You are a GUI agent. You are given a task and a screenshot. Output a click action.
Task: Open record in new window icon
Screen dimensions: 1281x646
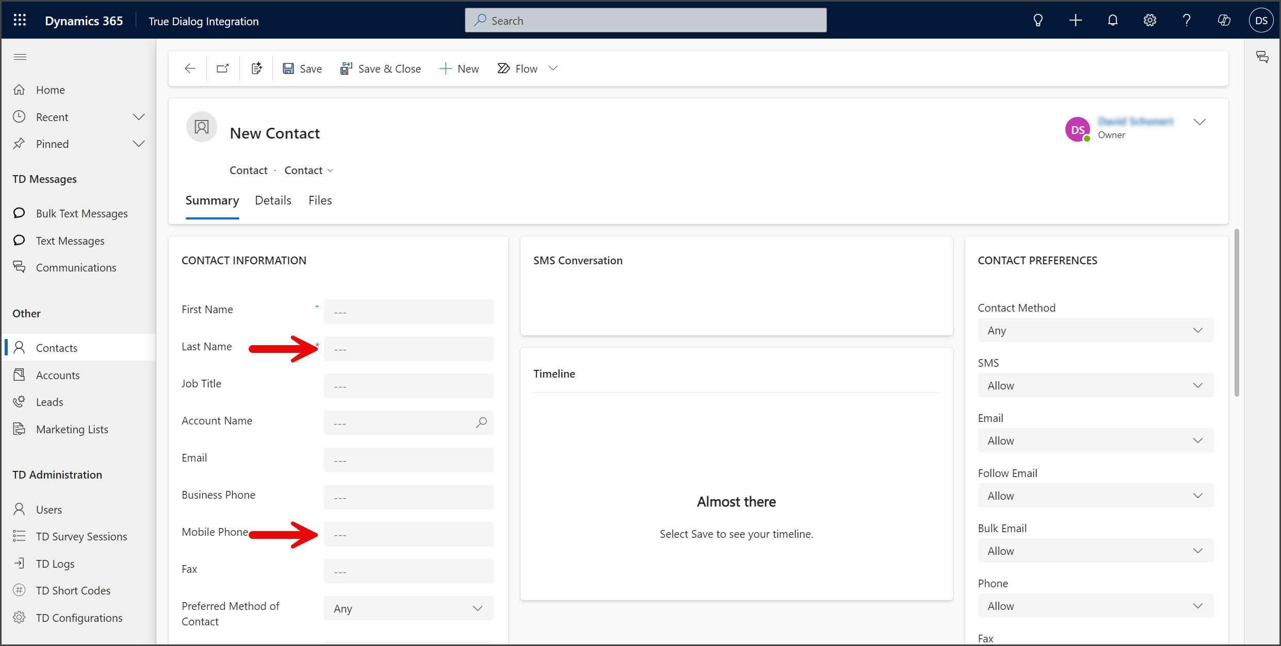[x=223, y=69]
